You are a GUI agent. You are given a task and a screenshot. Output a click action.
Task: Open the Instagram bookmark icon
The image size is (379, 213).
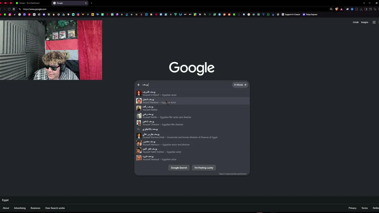pos(10,14)
